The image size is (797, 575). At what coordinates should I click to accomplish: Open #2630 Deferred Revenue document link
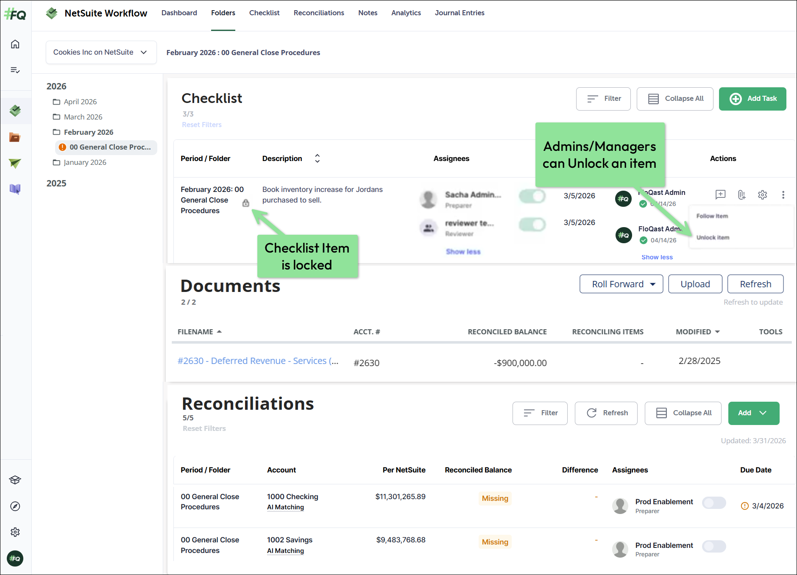click(258, 361)
